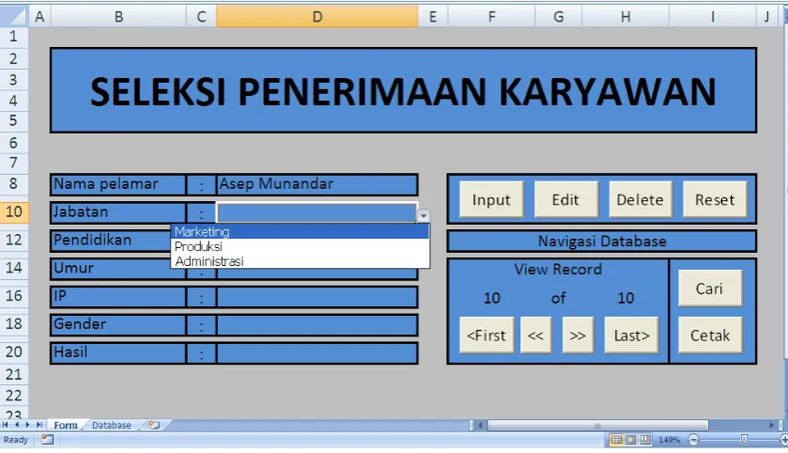This screenshot has height=453, width=788.
Task: Click the horizontal scrollbar right arrow
Action: [772, 426]
